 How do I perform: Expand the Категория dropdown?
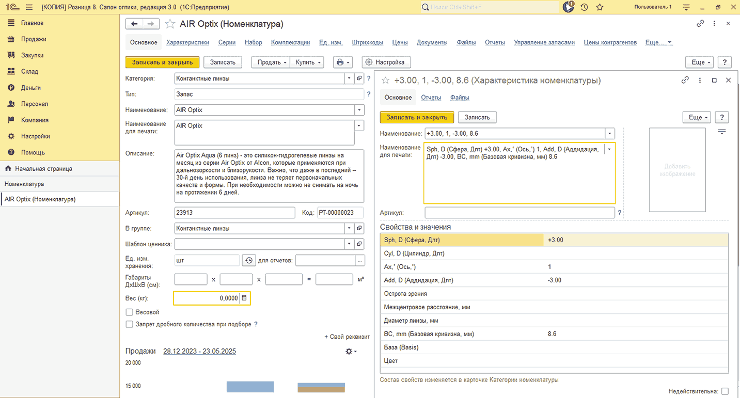click(350, 78)
